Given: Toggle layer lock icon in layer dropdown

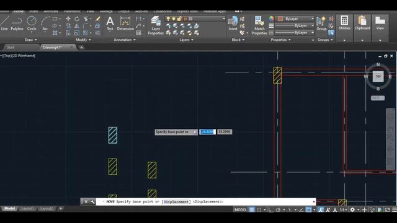Looking at the screenshot, I should [x=179, y=19].
